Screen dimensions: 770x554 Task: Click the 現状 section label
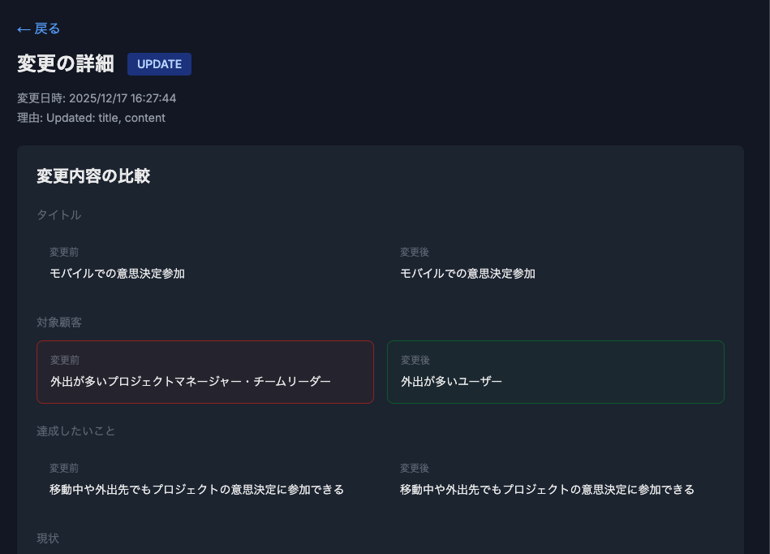45,539
